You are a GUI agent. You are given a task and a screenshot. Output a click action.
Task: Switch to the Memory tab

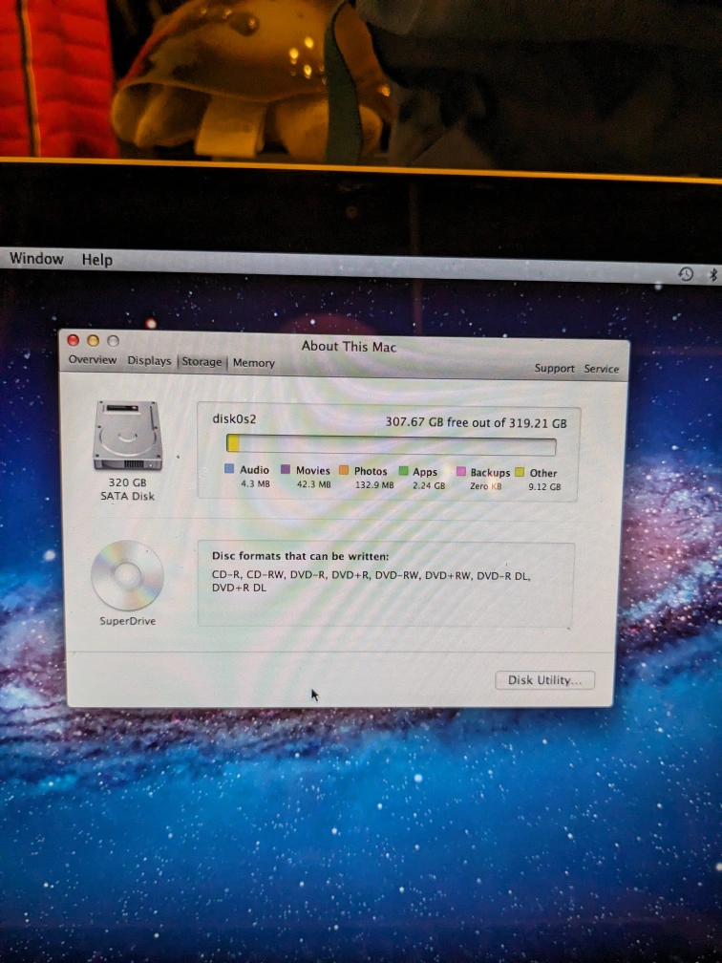[x=254, y=363]
